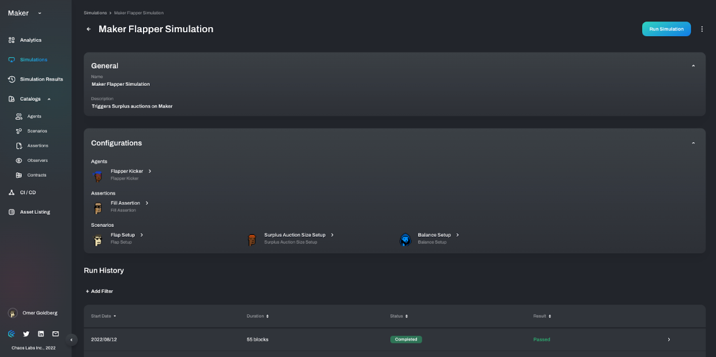Open the three-dot more options menu

click(x=702, y=29)
